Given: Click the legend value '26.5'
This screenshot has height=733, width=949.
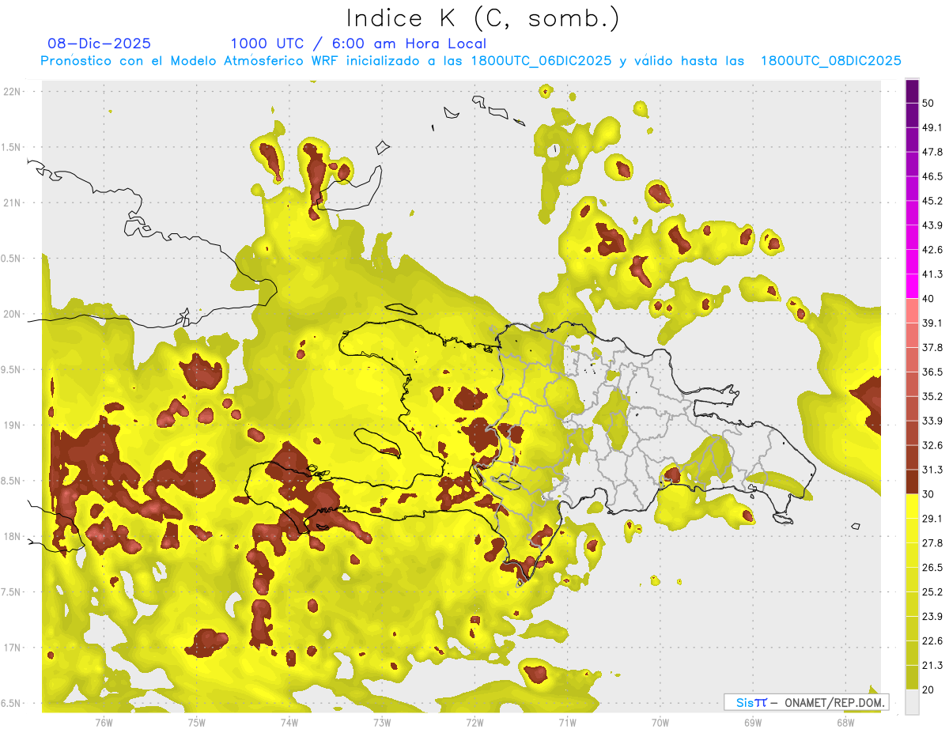Looking at the screenshot, I should click(932, 567).
